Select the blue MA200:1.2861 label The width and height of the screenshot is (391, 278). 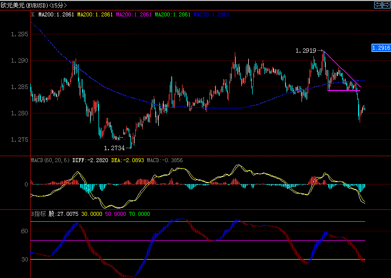(x=211, y=14)
